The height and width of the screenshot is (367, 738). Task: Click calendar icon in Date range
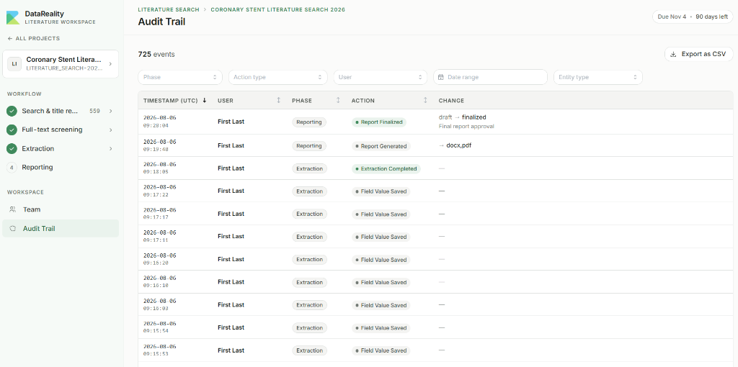441,77
